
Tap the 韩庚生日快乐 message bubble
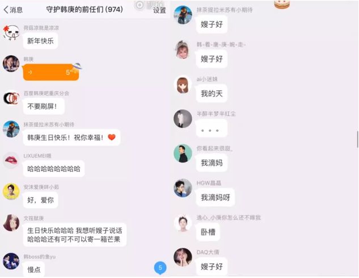tap(71, 138)
